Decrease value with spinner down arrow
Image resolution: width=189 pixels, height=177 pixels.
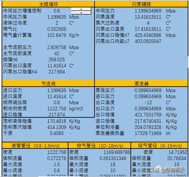[81, 13]
